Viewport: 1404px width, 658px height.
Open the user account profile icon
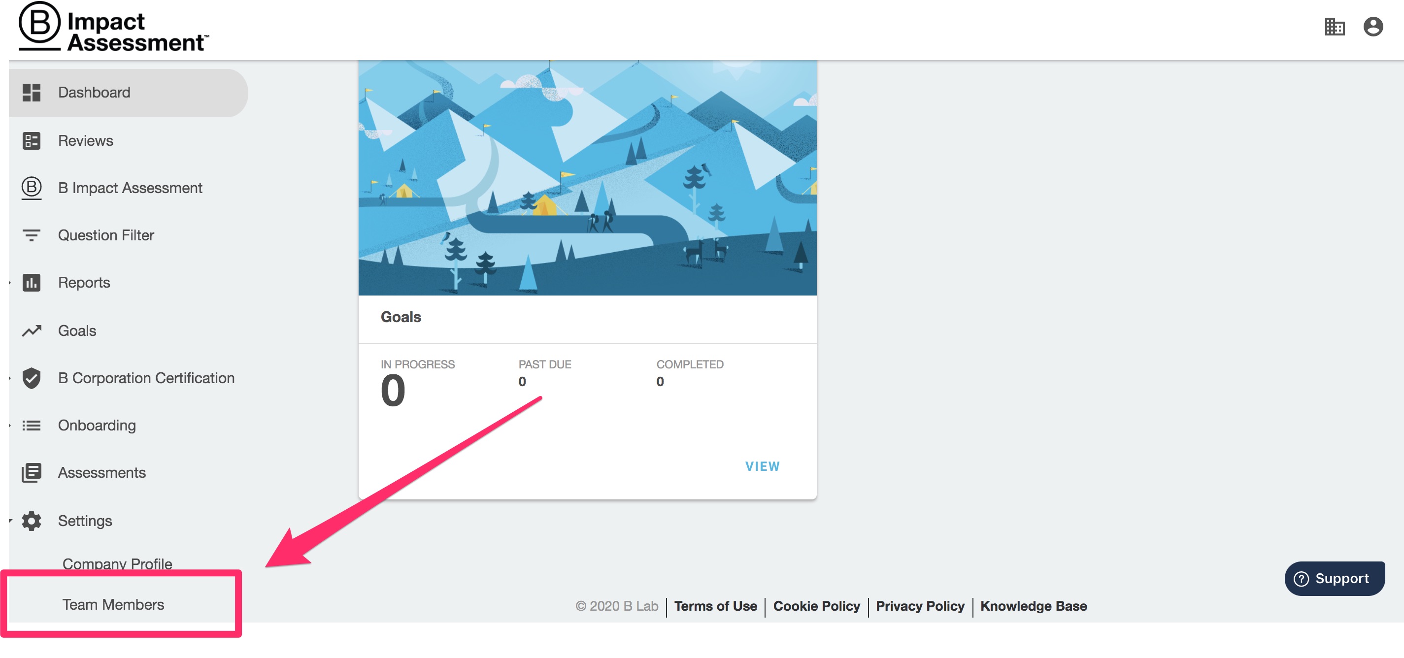[x=1372, y=27]
